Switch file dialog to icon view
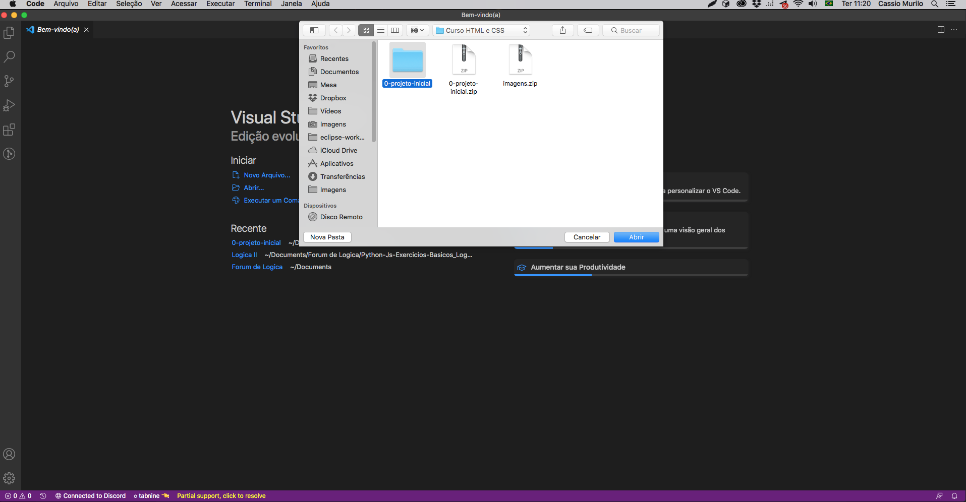The image size is (966, 502). tap(366, 30)
